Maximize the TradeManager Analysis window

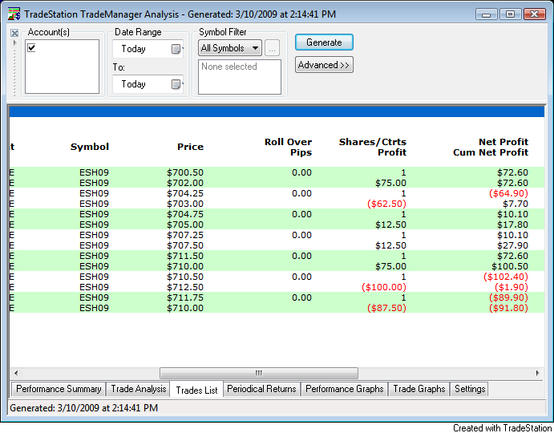[x=510, y=14]
